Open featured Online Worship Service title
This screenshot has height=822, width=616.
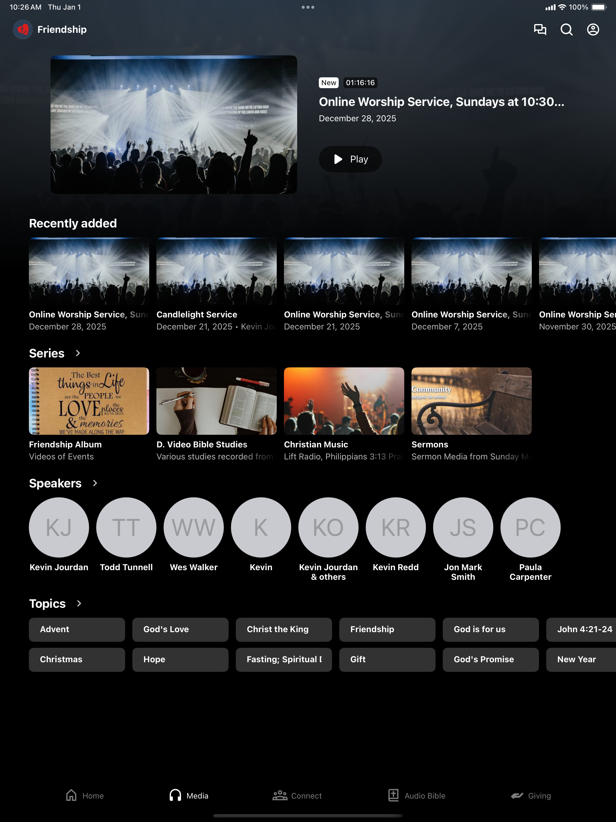(x=441, y=102)
